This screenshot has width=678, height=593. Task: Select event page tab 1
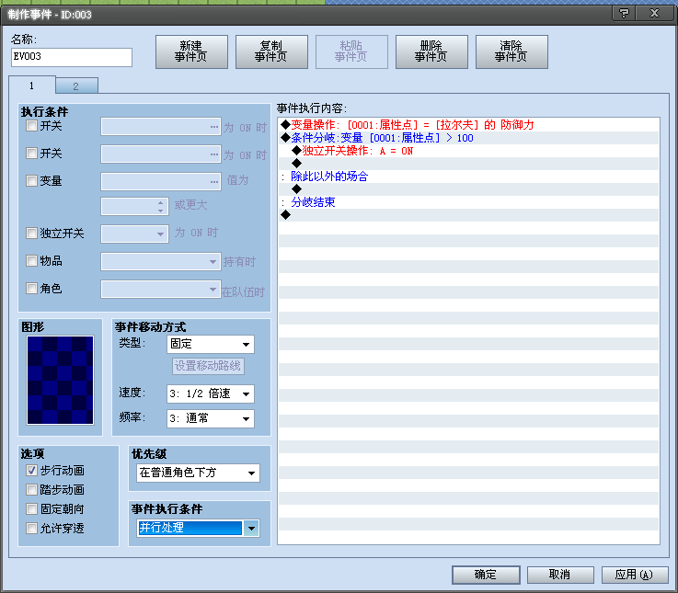32,86
